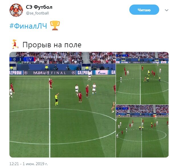Click the running woman emoji
Screen dimensions: 176x168
[15, 44]
